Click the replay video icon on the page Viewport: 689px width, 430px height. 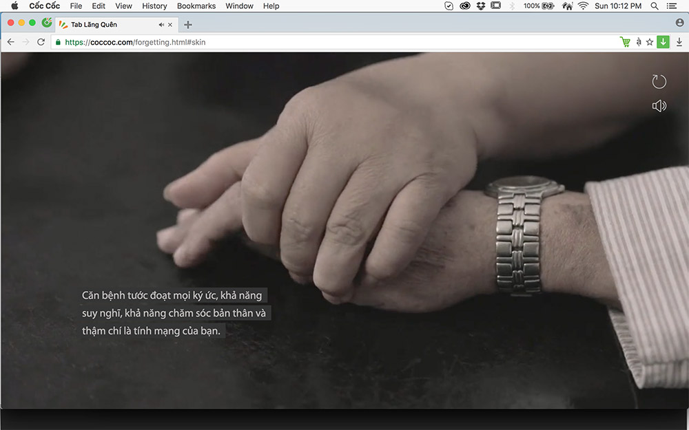coord(659,81)
